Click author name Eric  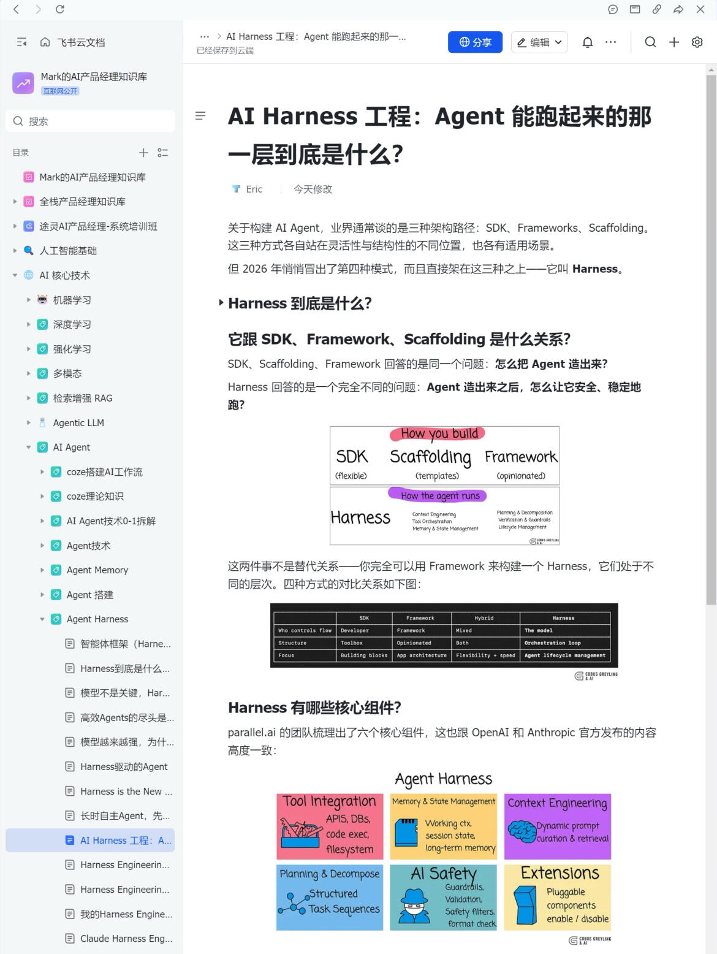(x=254, y=189)
